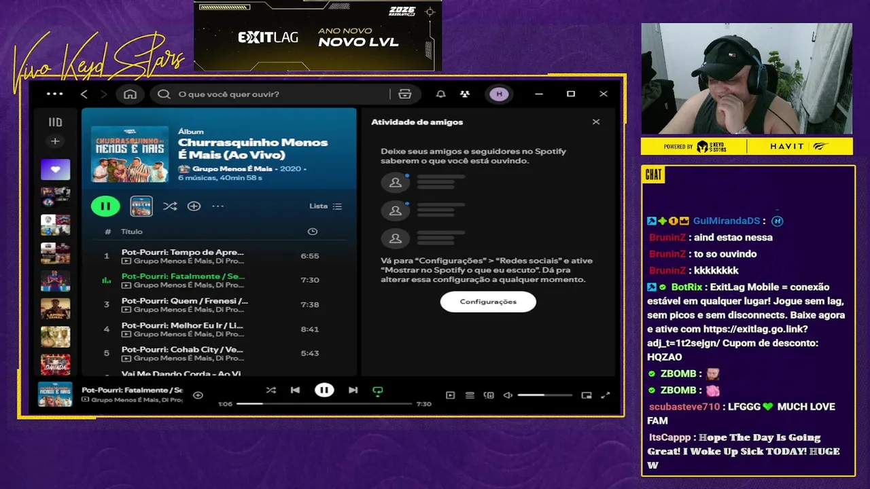
Task: Open the notifications bell
Action: [x=440, y=94]
